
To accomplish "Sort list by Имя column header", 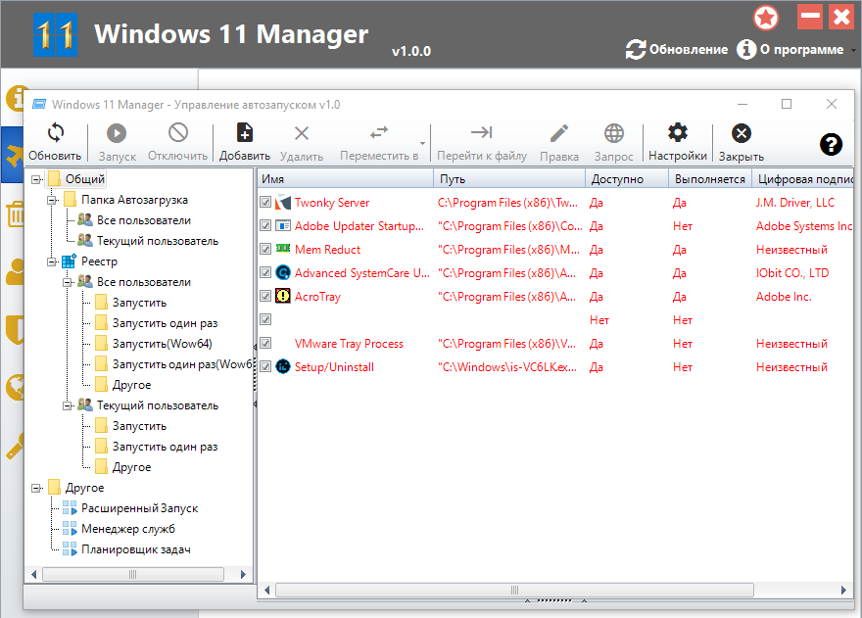I will point(345,179).
